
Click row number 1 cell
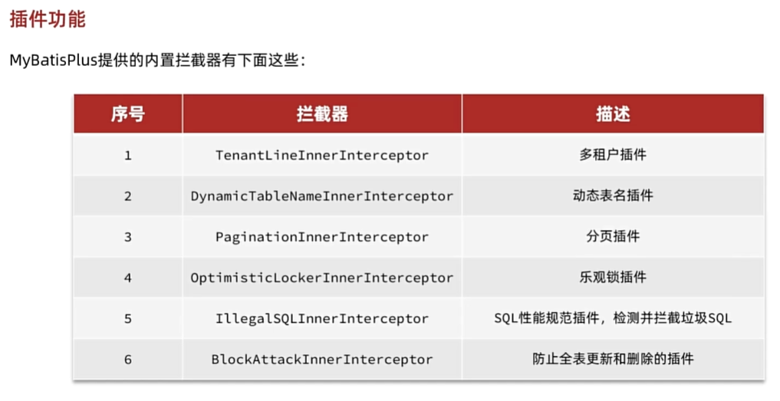pos(128,155)
